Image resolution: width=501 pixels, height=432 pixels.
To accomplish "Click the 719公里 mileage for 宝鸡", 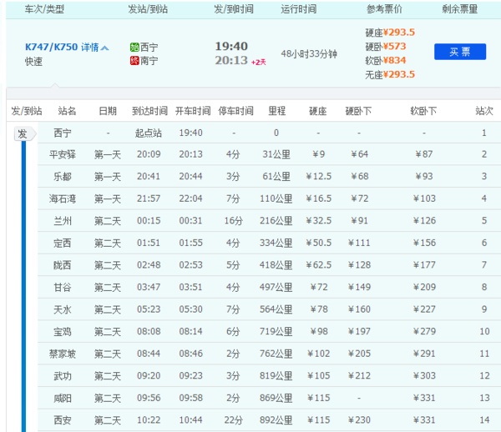I will click(276, 332).
